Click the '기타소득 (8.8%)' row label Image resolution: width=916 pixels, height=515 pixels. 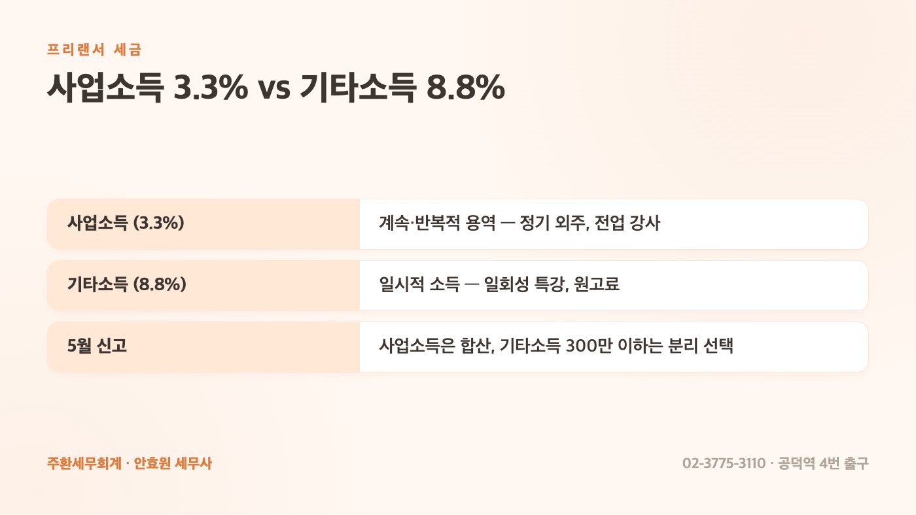(127, 285)
